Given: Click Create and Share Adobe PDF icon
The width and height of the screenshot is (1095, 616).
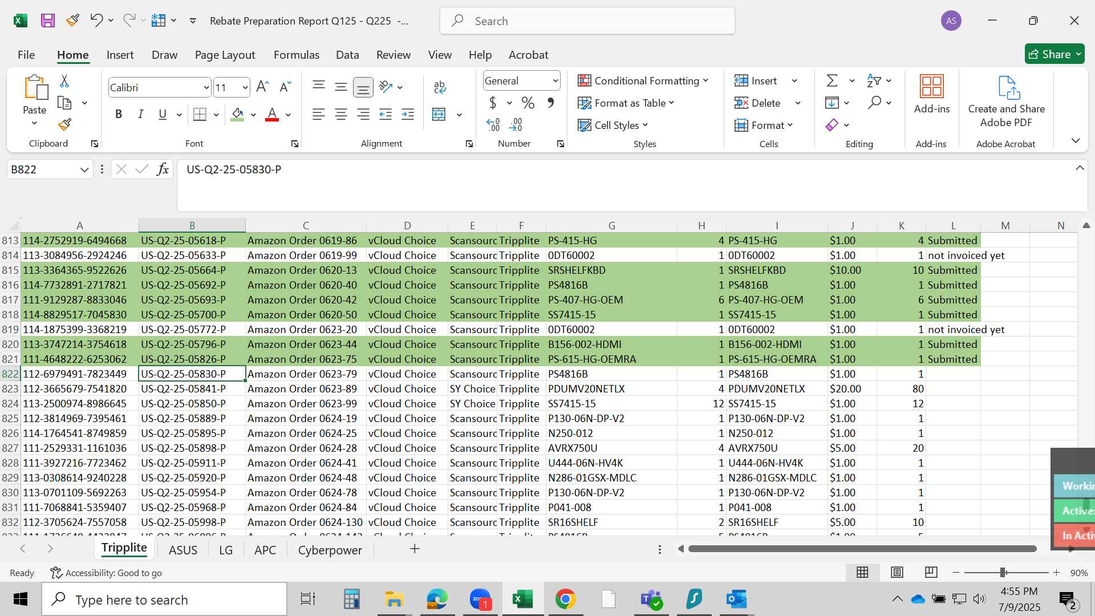Looking at the screenshot, I should 1008,88.
